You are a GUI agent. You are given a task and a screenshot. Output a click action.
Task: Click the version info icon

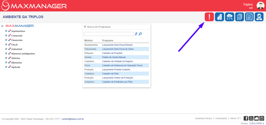[263, 123]
